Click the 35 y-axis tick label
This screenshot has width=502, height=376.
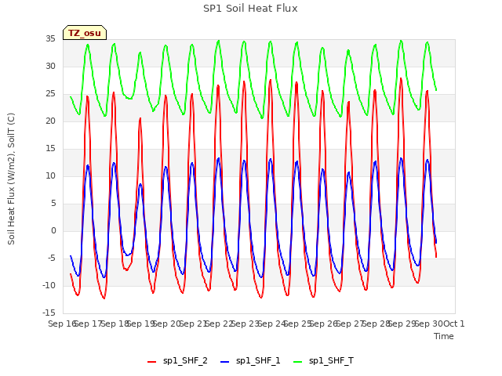(50, 39)
